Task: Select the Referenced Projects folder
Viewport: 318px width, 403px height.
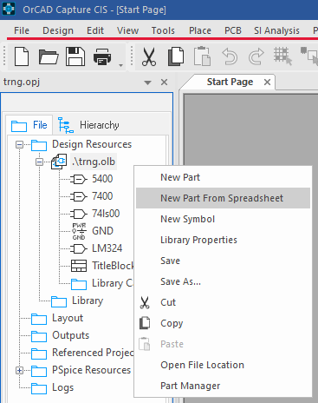Action: point(93,353)
